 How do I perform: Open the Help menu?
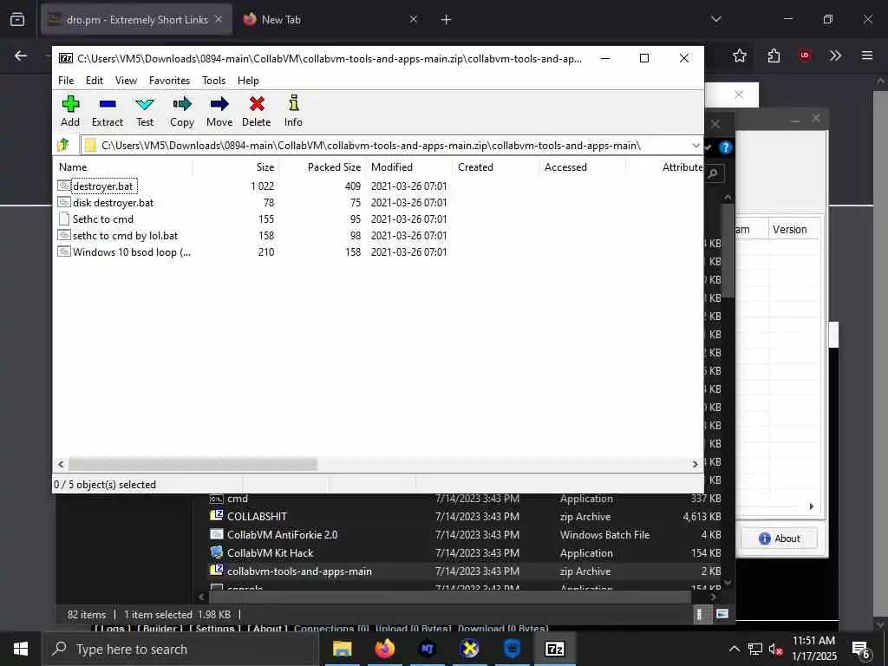pos(248,81)
